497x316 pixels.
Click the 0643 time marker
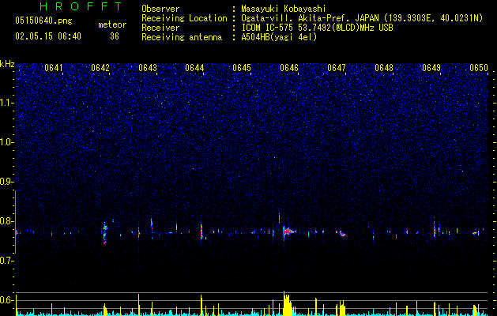coord(148,68)
